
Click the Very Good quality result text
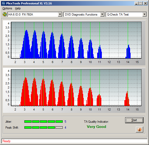tap(96, 127)
